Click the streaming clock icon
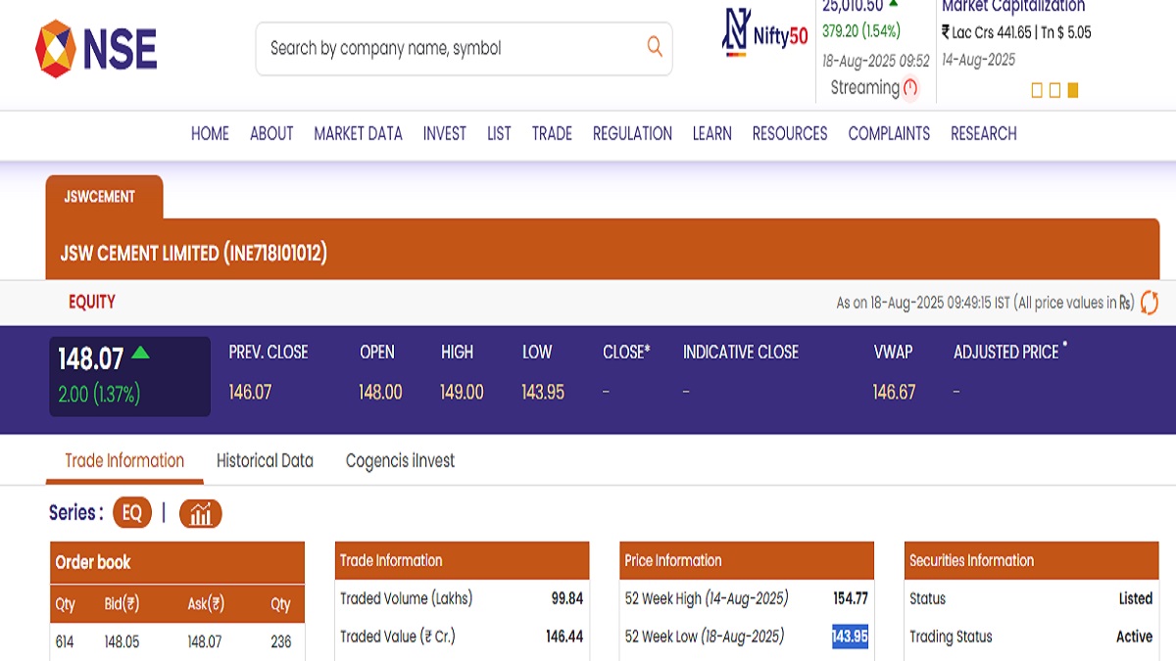Screen dimensions: 1176x661 910,88
